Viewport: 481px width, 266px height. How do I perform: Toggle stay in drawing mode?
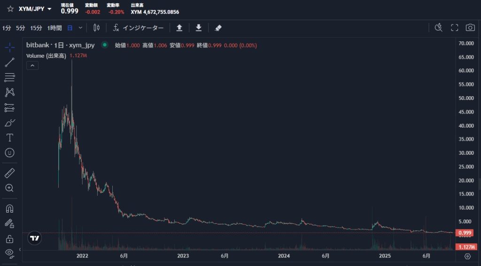click(9, 223)
